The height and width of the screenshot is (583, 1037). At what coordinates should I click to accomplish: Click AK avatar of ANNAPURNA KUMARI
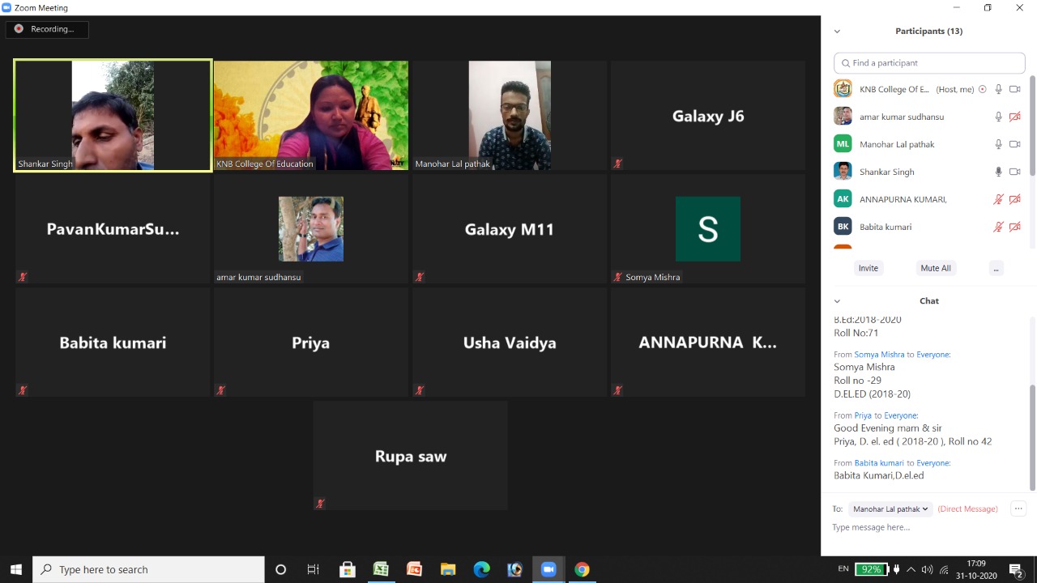[x=843, y=199]
